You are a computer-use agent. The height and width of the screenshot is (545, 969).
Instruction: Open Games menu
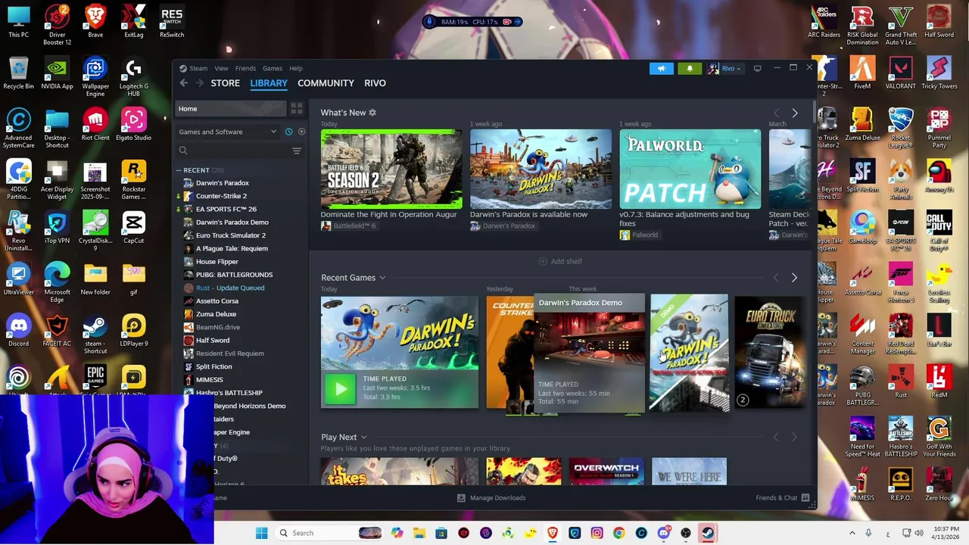coord(272,69)
